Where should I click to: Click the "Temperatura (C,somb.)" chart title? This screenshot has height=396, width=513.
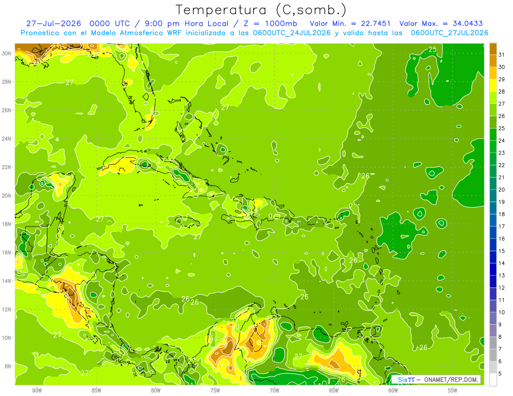pos(261,9)
